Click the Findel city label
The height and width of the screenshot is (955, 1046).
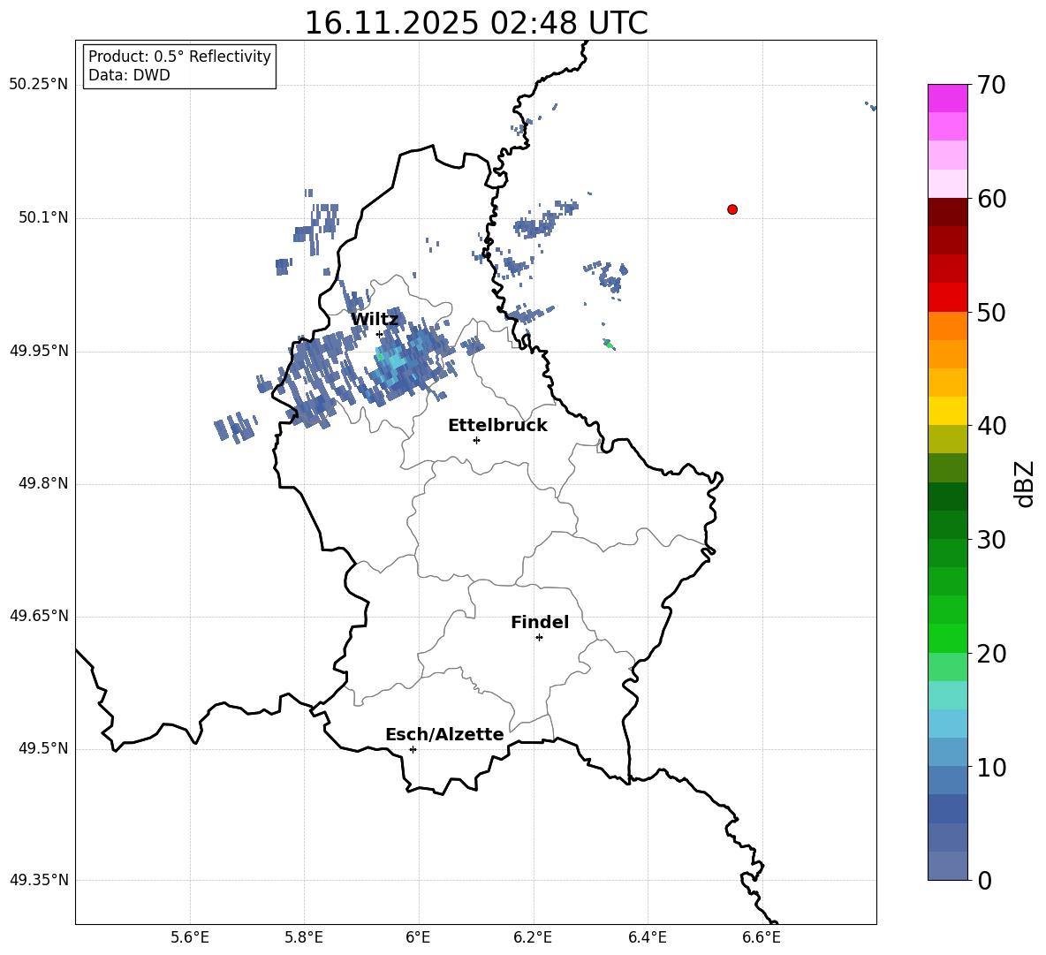540,622
